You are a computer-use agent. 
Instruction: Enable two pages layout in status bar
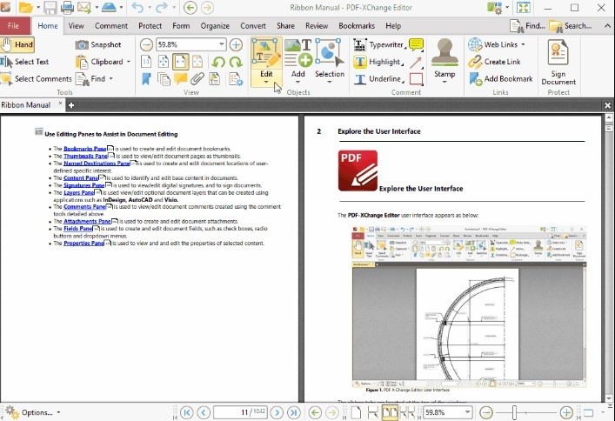point(389,412)
